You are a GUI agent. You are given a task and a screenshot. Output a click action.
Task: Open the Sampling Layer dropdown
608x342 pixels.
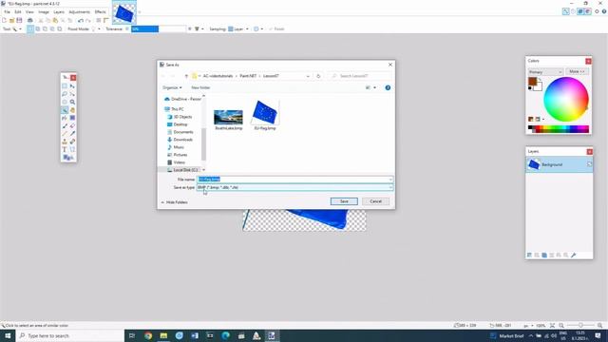click(x=238, y=29)
